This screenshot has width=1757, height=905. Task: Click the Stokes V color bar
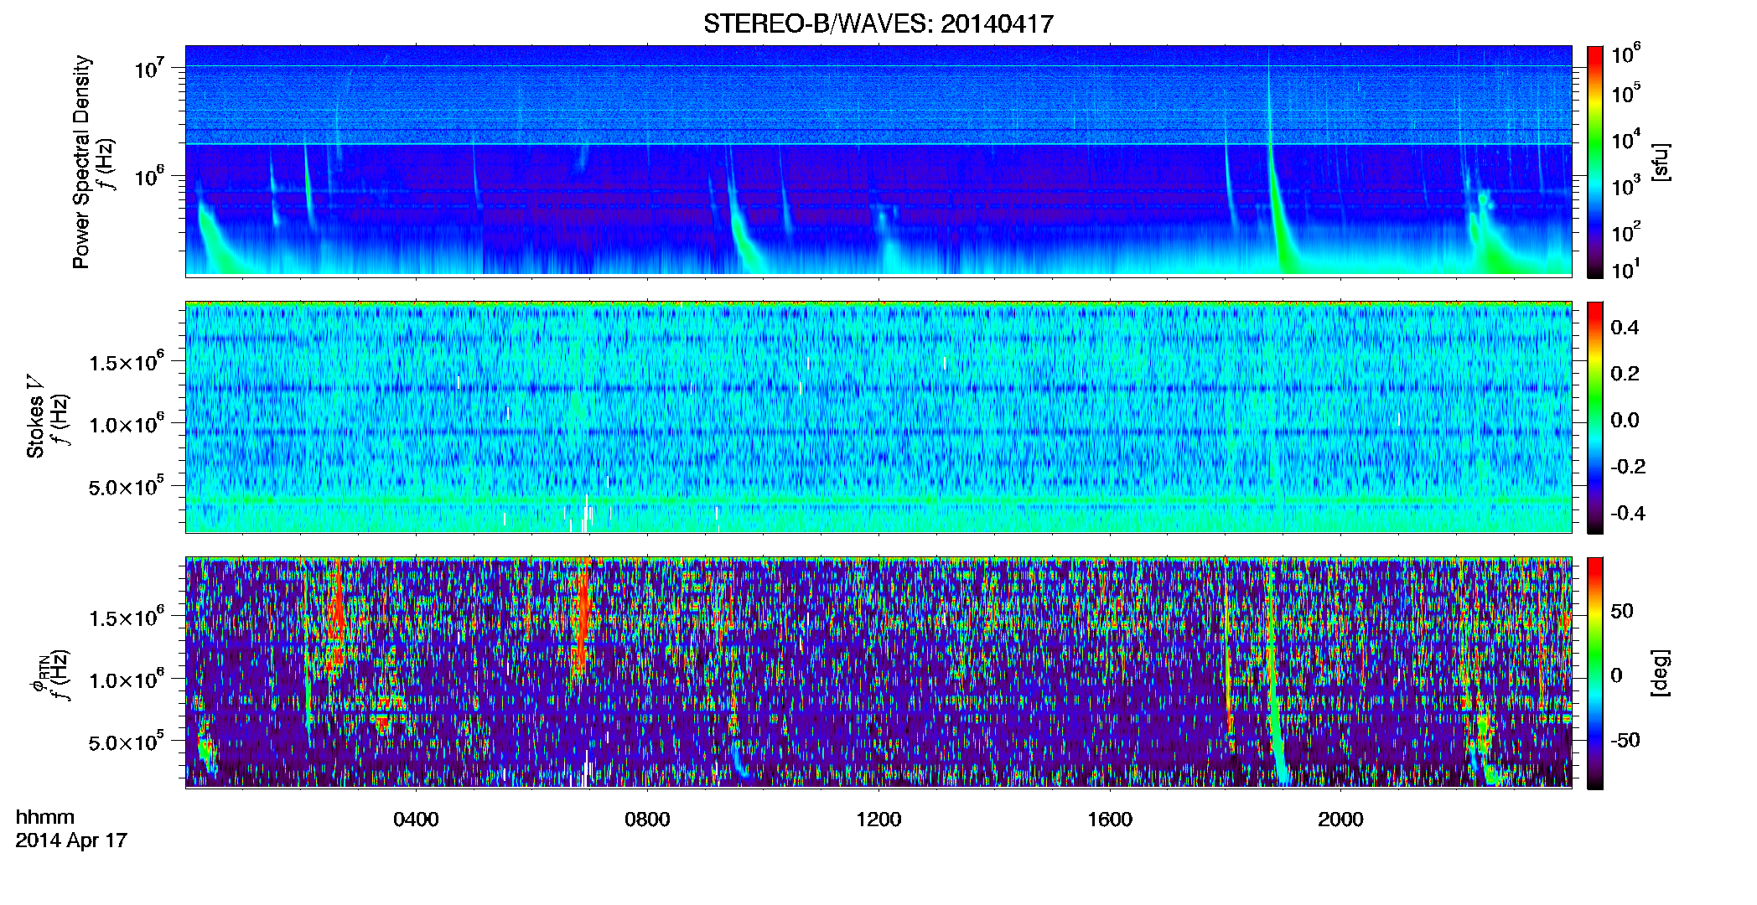click(x=1595, y=417)
